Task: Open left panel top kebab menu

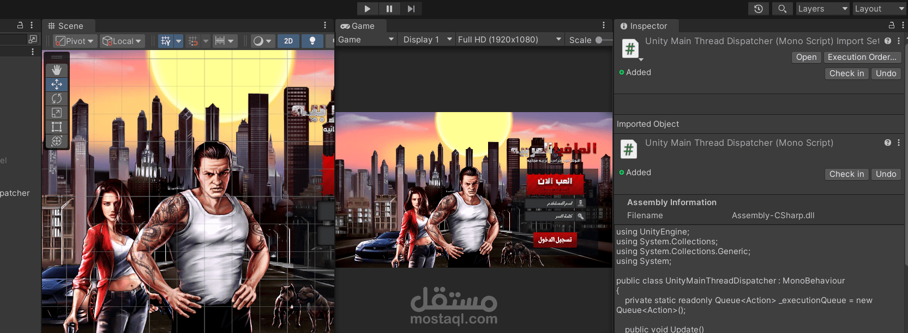Action: coord(32,26)
